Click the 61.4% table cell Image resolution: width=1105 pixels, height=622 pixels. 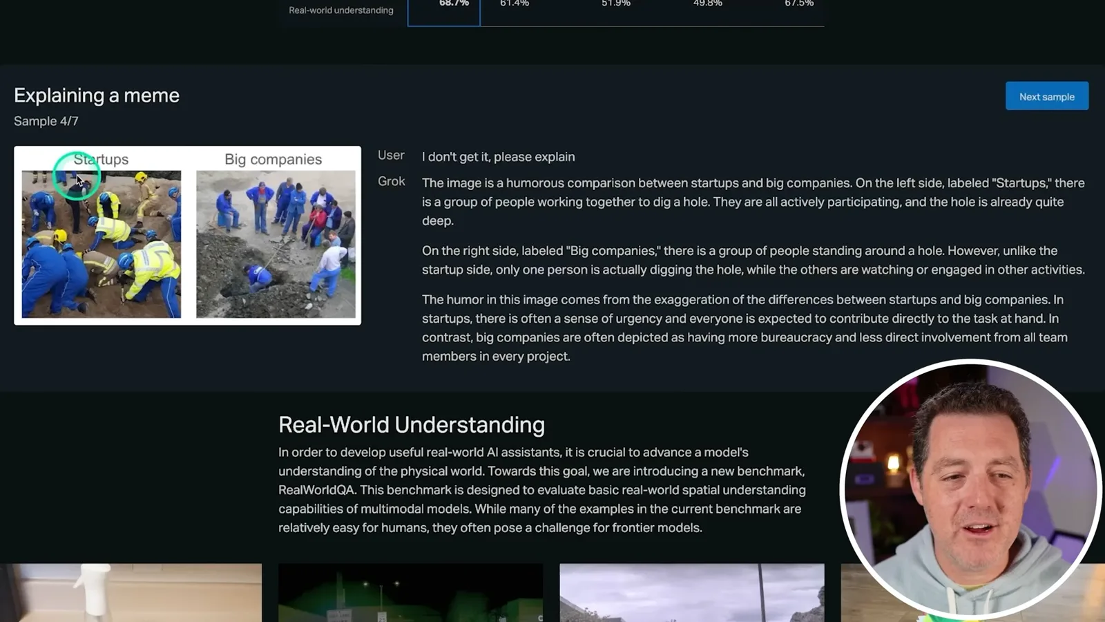pos(515,3)
